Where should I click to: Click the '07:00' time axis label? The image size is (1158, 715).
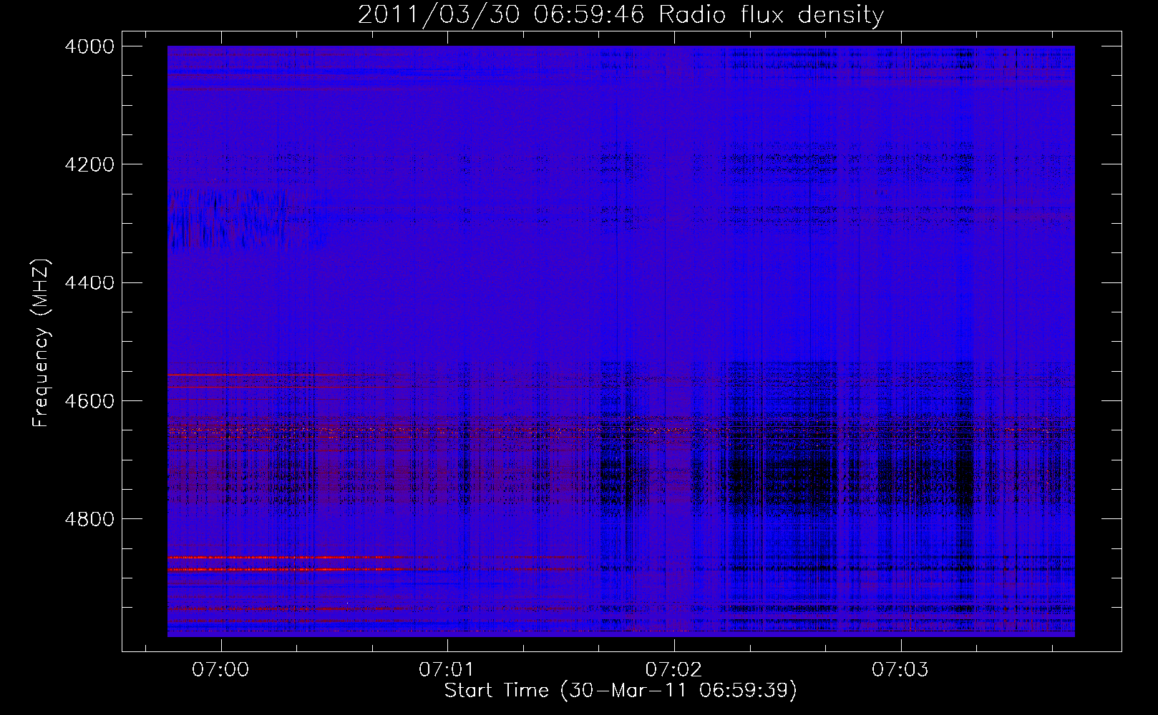(221, 670)
